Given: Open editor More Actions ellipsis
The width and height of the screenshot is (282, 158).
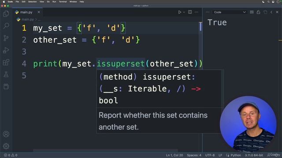Looking at the screenshot, I should click(x=197, y=12).
